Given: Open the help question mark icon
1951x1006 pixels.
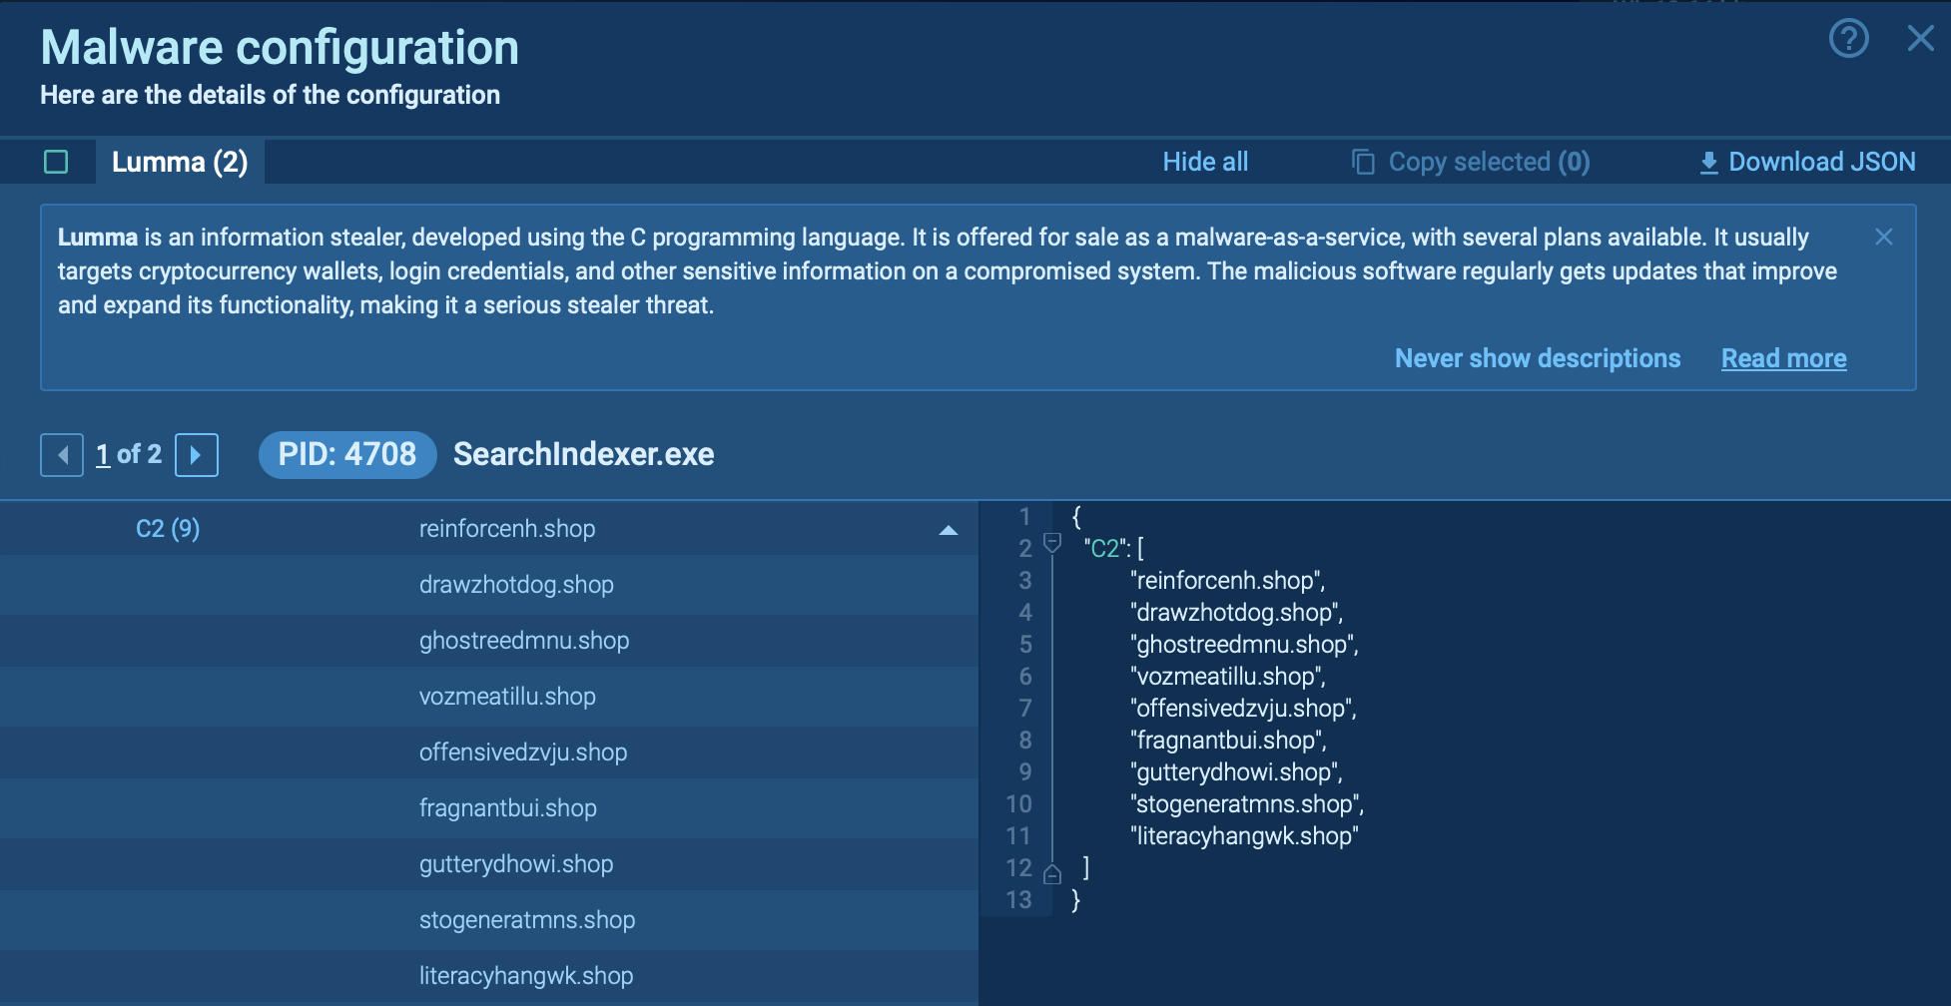Looking at the screenshot, I should point(1848,39).
